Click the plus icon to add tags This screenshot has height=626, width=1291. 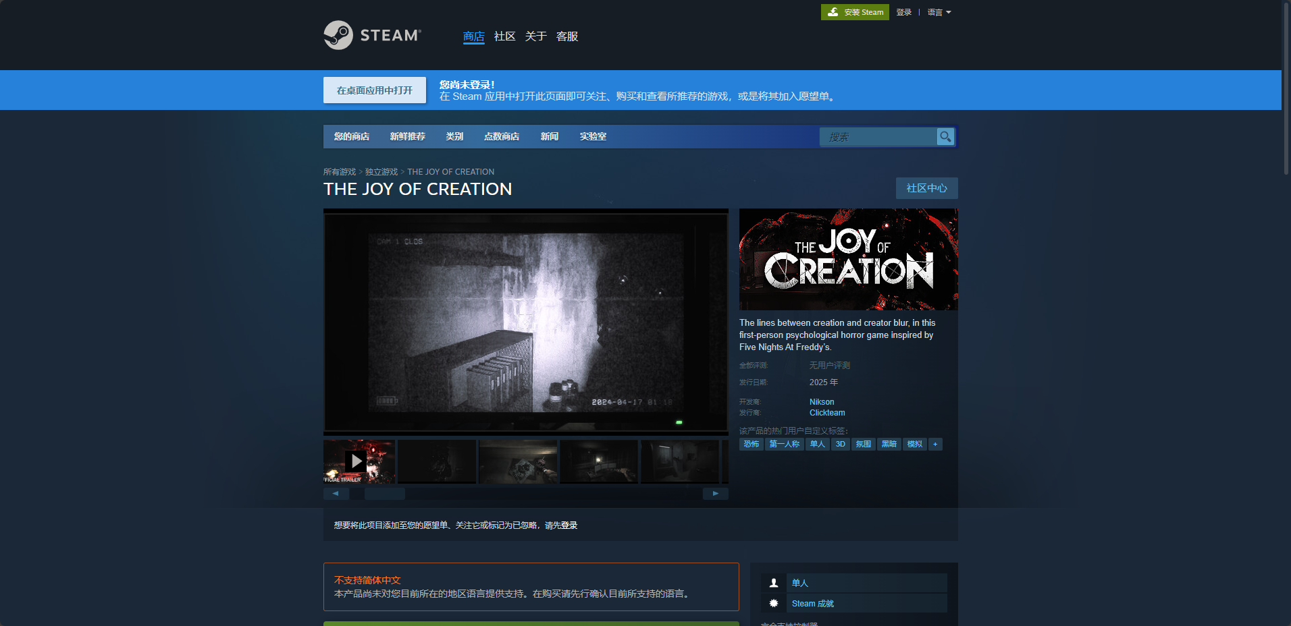point(935,444)
